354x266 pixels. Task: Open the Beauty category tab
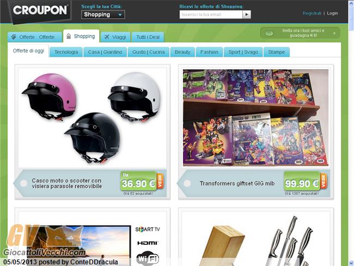tap(182, 52)
